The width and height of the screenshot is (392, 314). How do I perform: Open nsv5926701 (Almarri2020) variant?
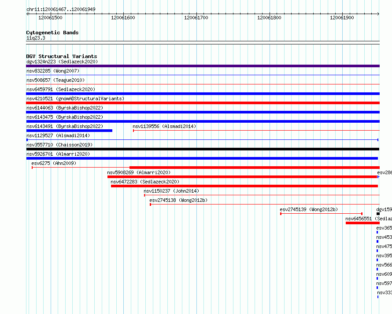click(58, 154)
